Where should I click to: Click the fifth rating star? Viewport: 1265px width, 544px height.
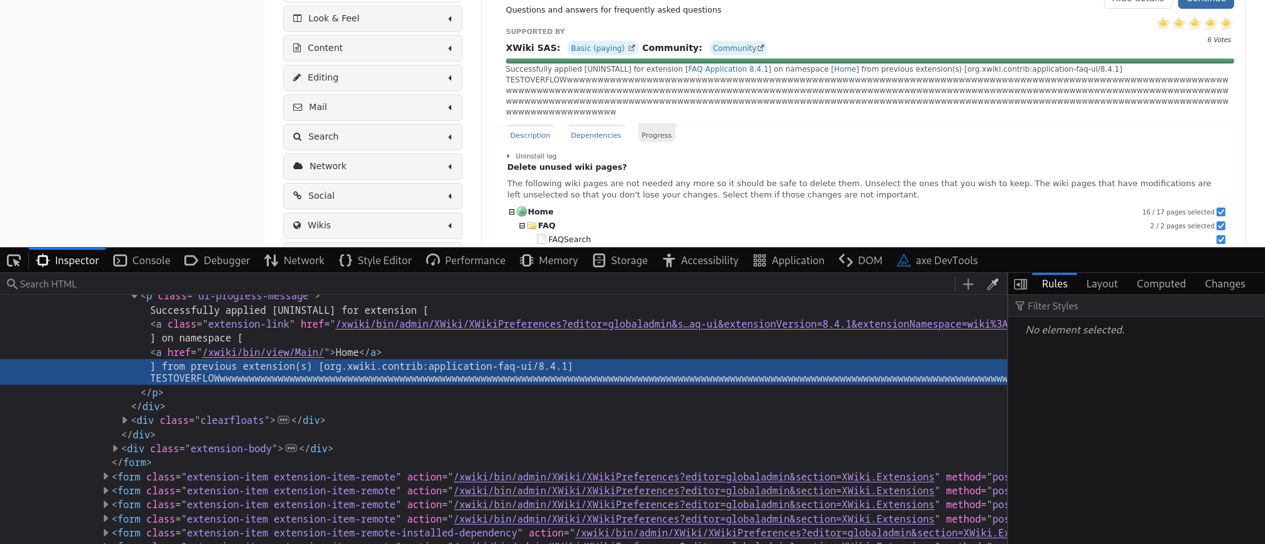[1225, 24]
